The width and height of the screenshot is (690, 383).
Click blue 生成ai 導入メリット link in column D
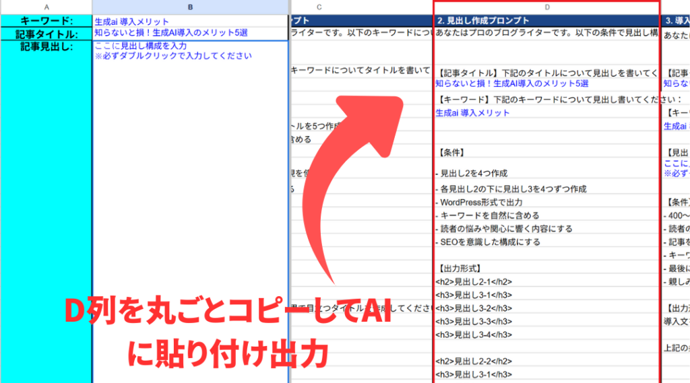click(473, 112)
